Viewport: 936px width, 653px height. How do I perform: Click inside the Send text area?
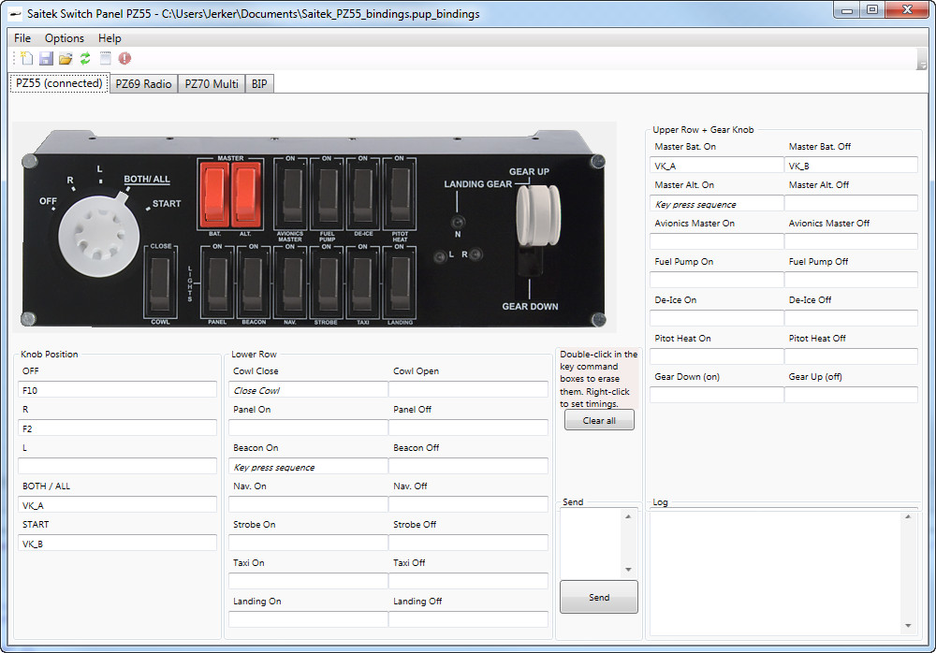point(591,544)
